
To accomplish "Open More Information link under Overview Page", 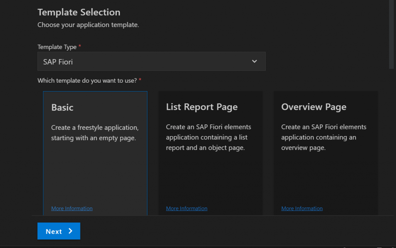I will (x=302, y=208).
